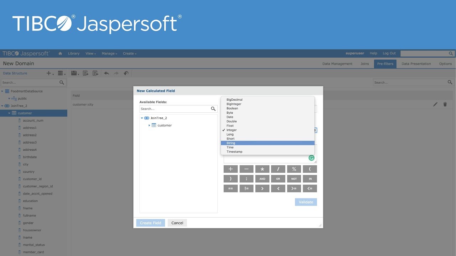Collapse the JoinTree_2 node in the sidebar

pyautogui.click(x=2, y=106)
